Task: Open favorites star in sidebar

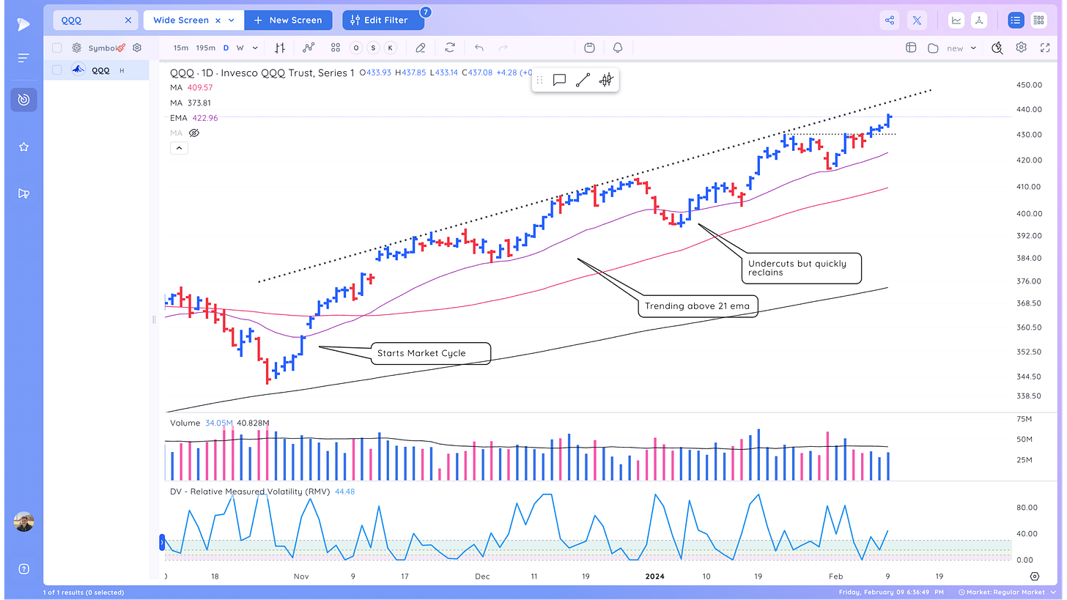Action: click(x=23, y=147)
